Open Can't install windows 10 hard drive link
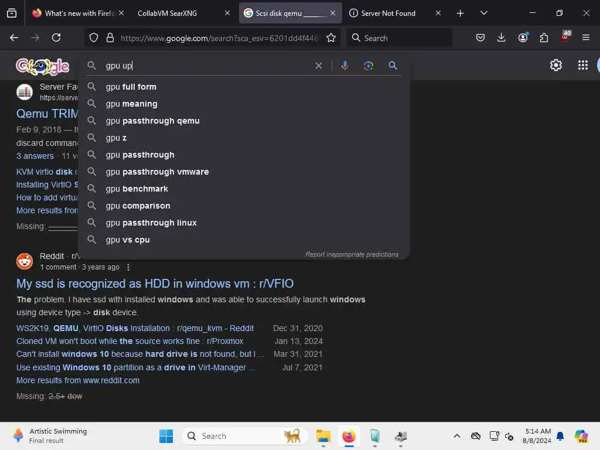This screenshot has height=450, width=600. click(141, 354)
